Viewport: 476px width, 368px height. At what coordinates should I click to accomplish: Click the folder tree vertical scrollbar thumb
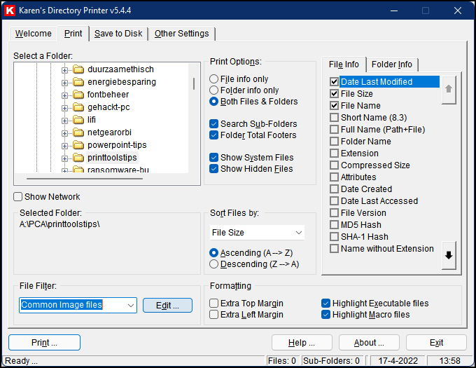(x=194, y=83)
